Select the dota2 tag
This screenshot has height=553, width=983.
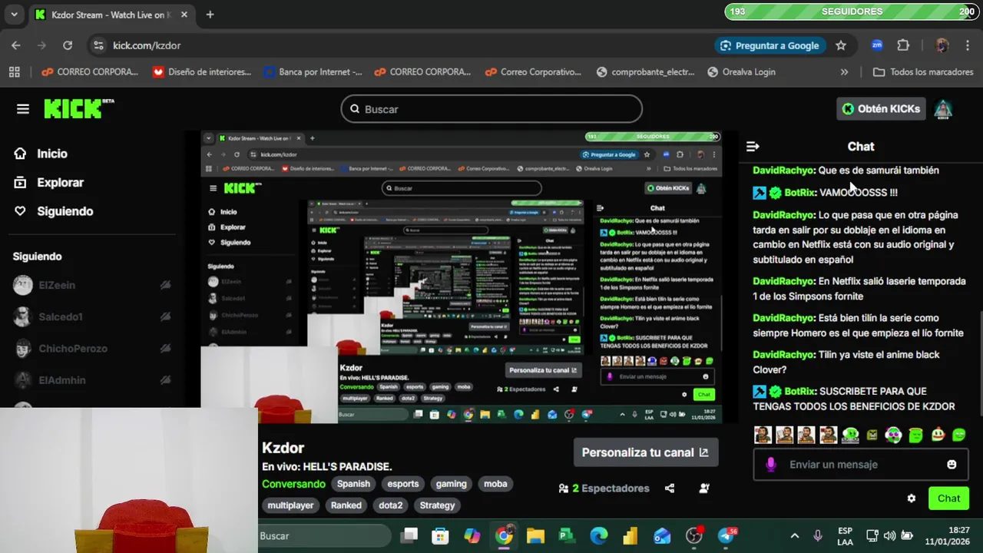pyautogui.click(x=391, y=505)
